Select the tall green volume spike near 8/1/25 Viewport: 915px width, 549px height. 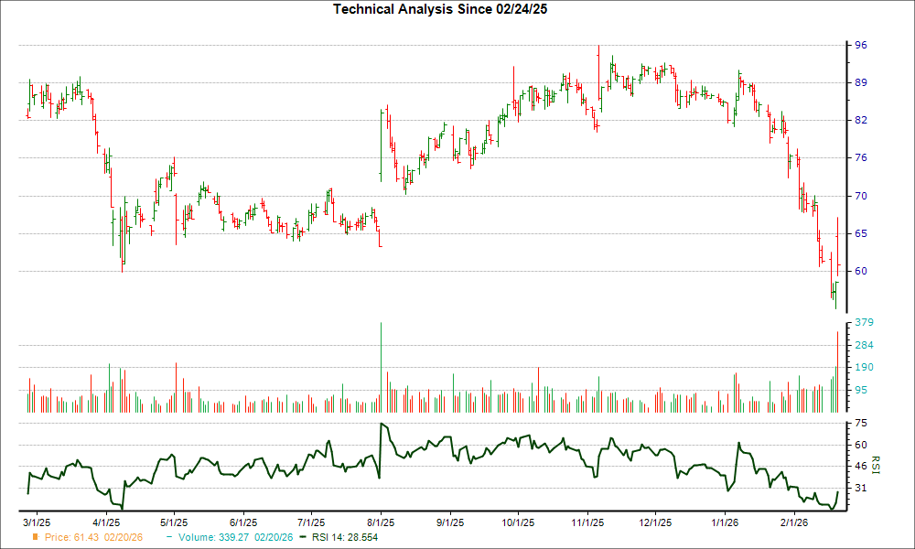pos(382,366)
